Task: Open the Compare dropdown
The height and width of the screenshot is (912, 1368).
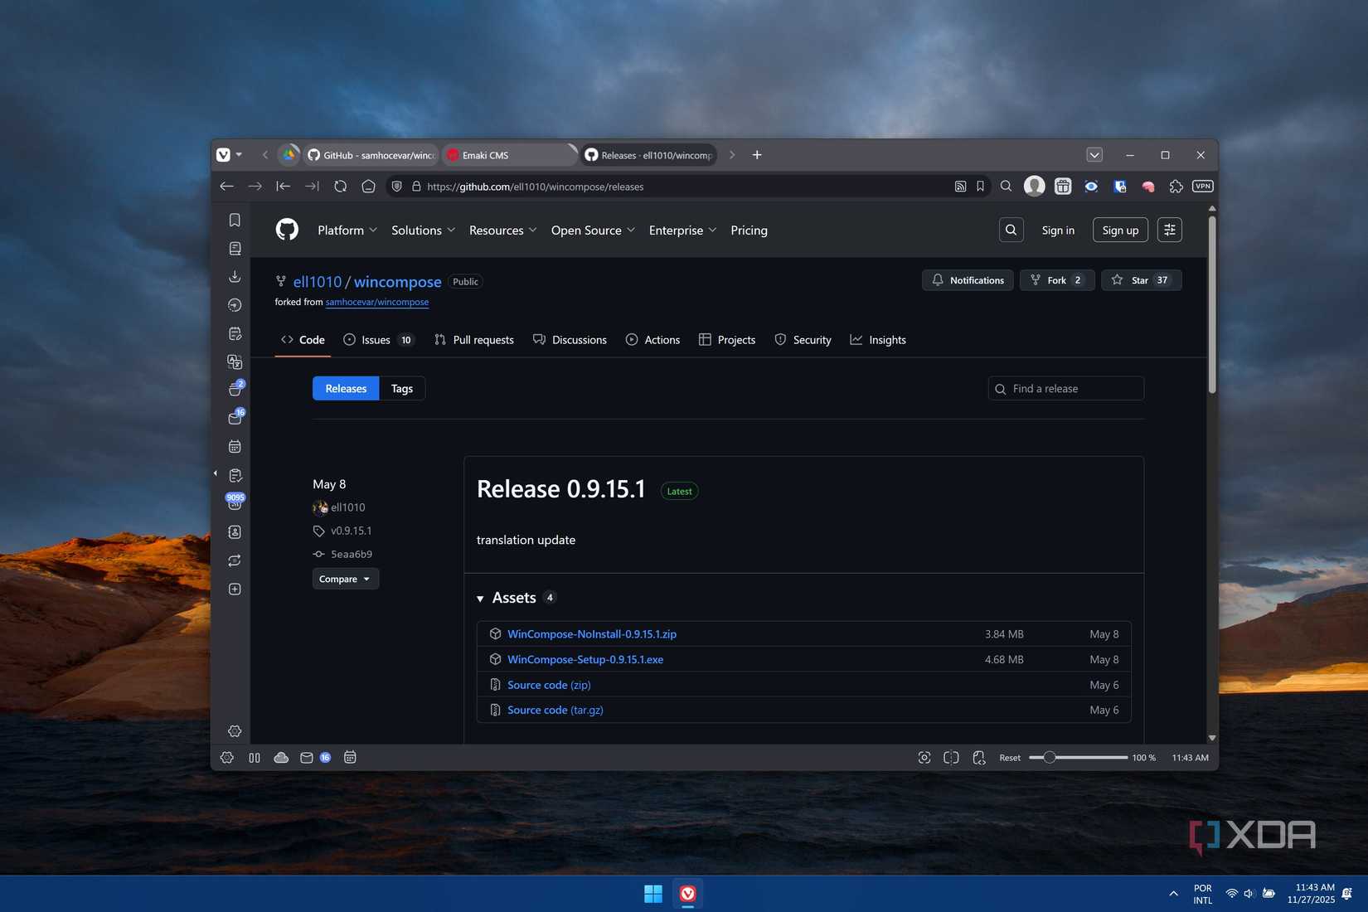Action: point(345,579)
